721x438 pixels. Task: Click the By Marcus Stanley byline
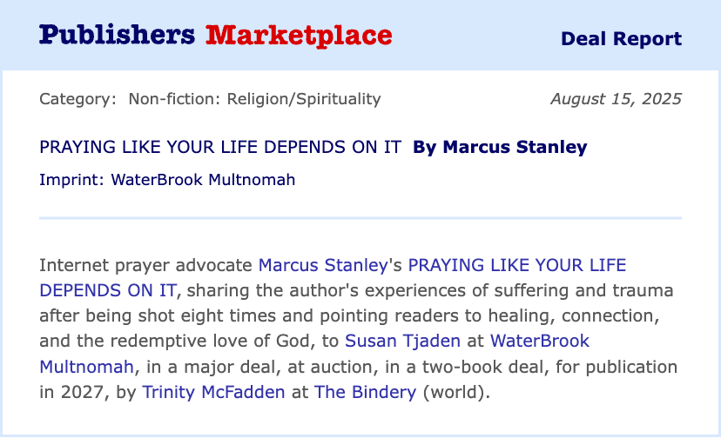click(501, 147)
